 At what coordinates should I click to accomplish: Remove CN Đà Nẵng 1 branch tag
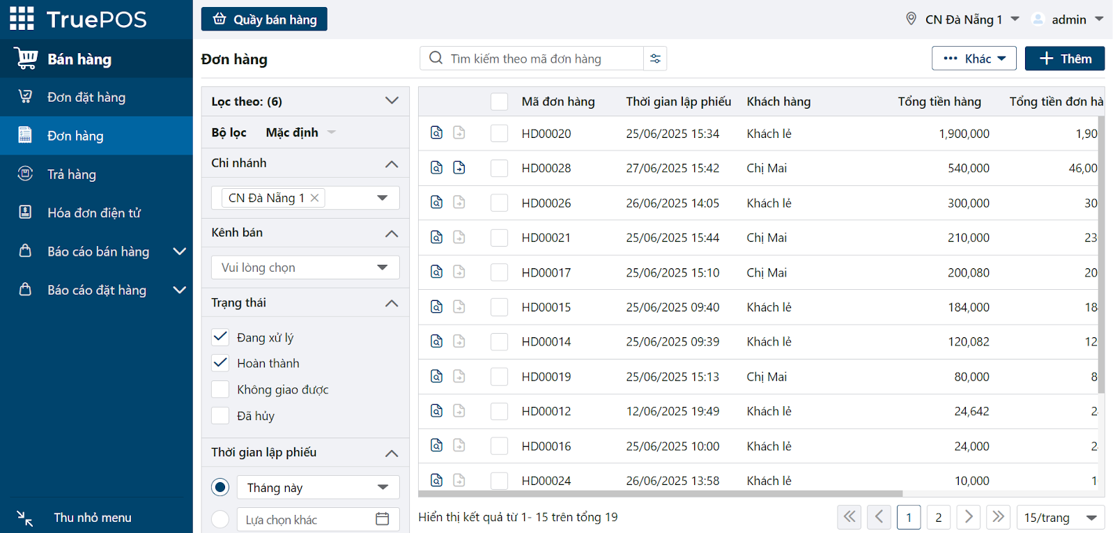click(315, 198)
